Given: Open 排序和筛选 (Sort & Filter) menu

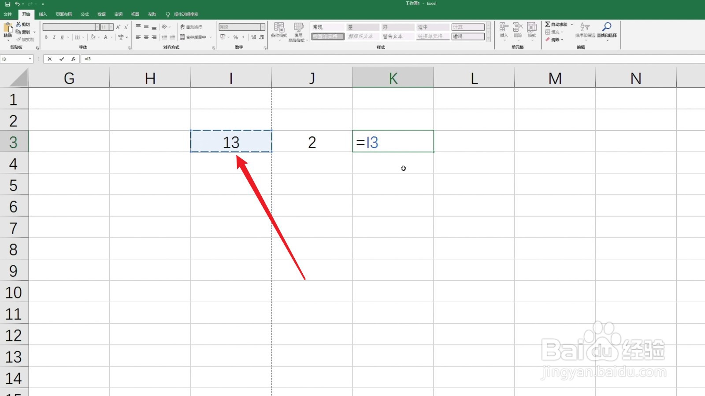Looking at the screenshot, I should tap(585, 30).
